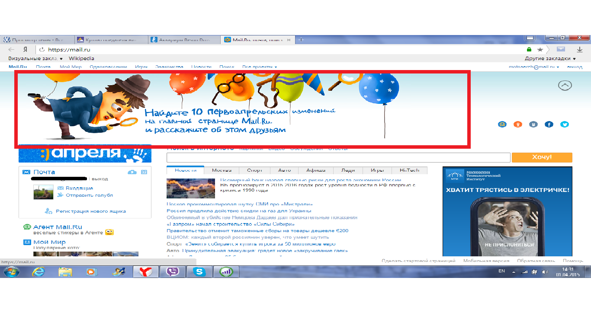Select the Hi-Tech news tab
This screenshot has height=332, width=591.
coord(409,170)
